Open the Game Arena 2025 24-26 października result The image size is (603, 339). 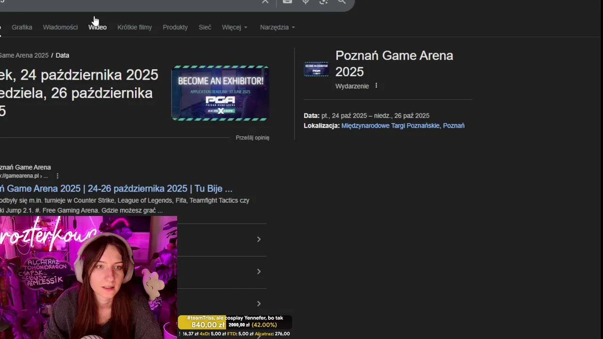coord(116,188)
